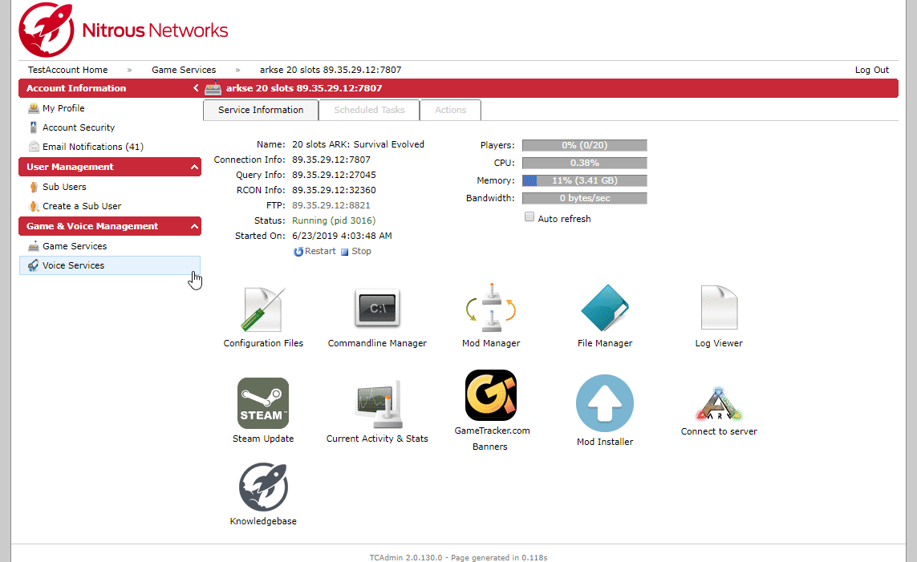This screenshot has height=562, width=917.
Task: Click the Game Services sidebar icon
Action: point(34,246)
